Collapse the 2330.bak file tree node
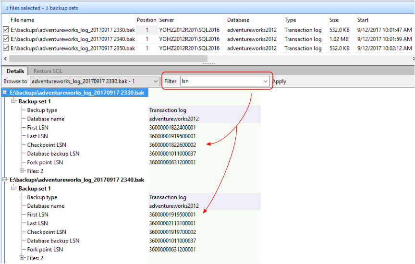This screenshot has height=264, width=415. [x=5, y=92]
